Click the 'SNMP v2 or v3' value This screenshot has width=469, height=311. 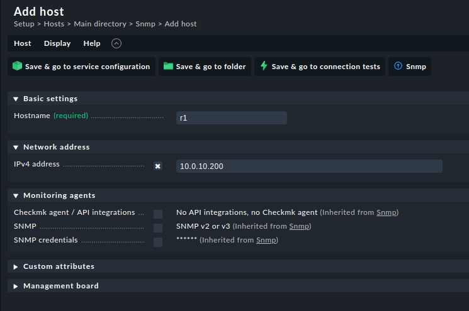tap(203, 227)
